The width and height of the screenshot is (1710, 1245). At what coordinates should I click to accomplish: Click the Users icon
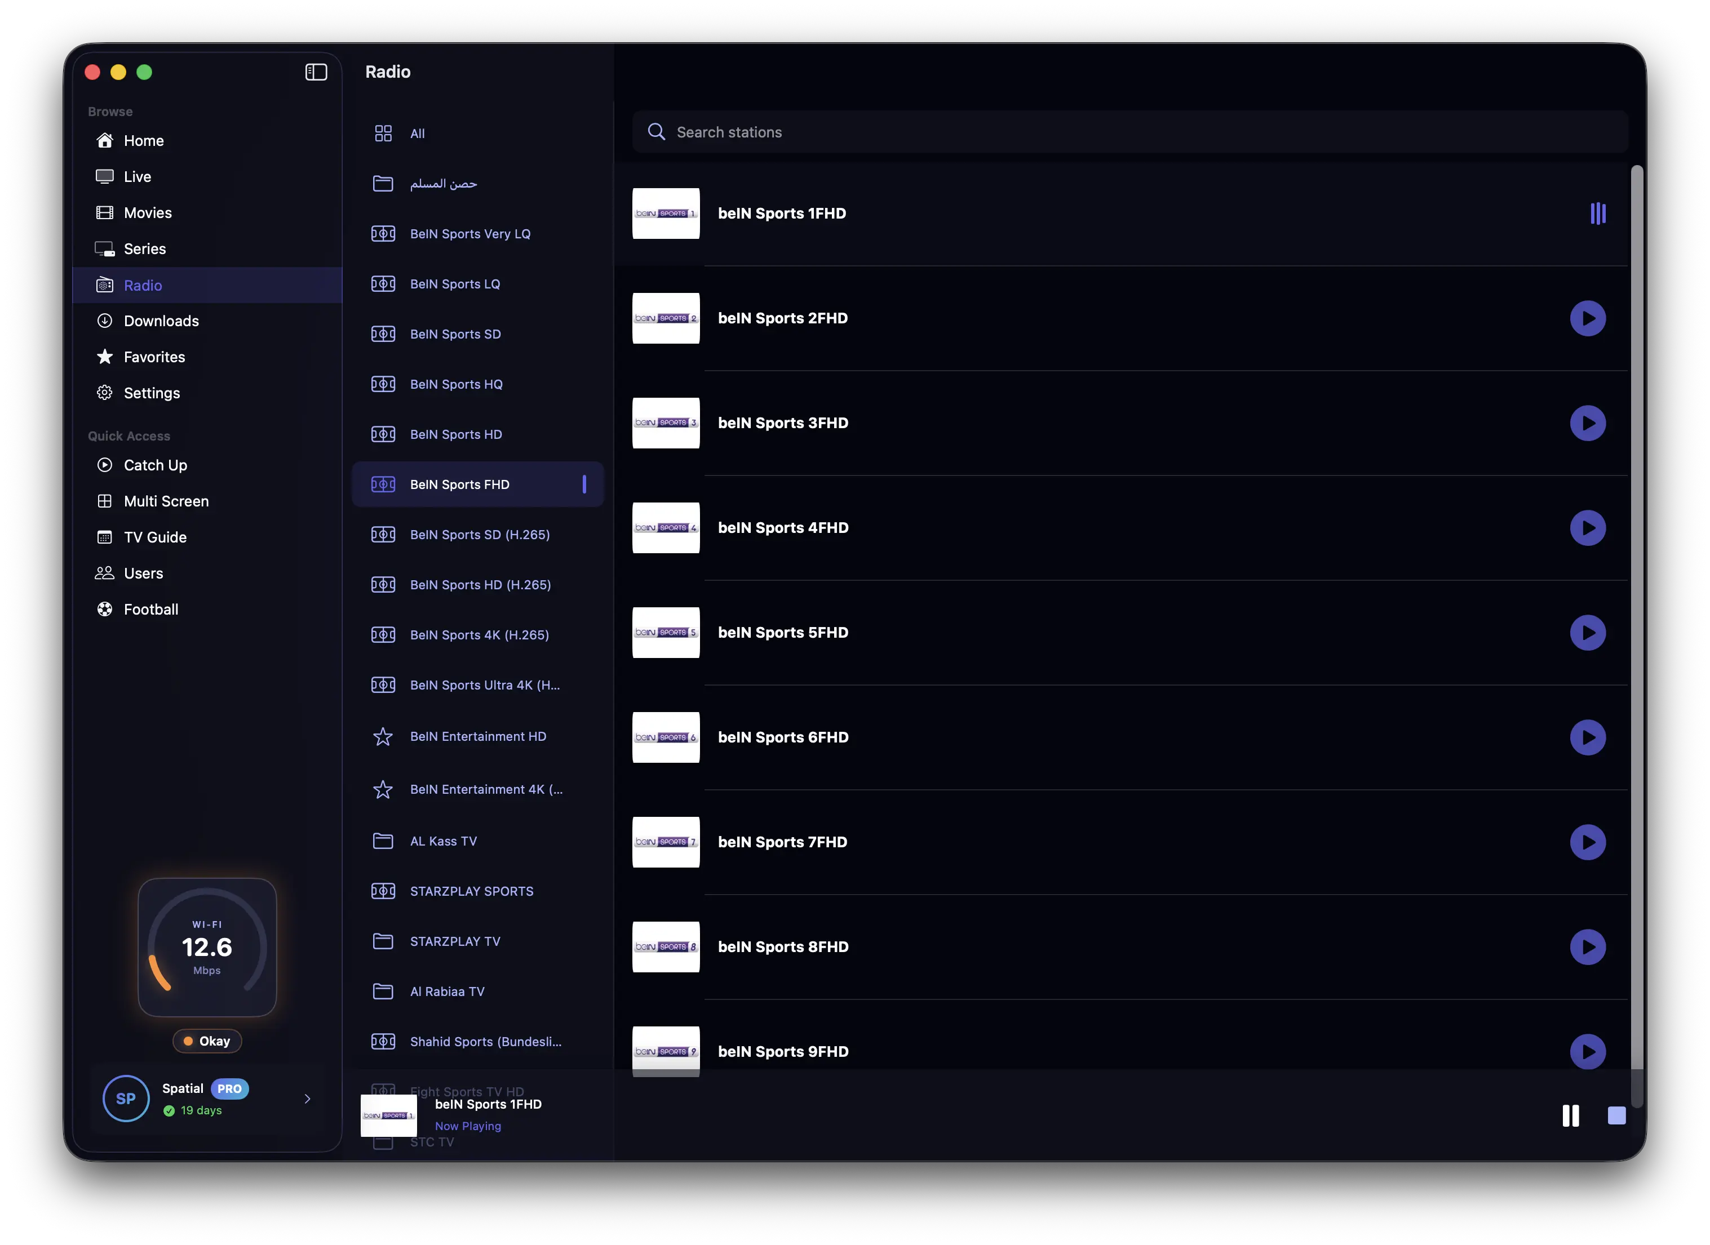pyautogui.click(x=105, y=573)
